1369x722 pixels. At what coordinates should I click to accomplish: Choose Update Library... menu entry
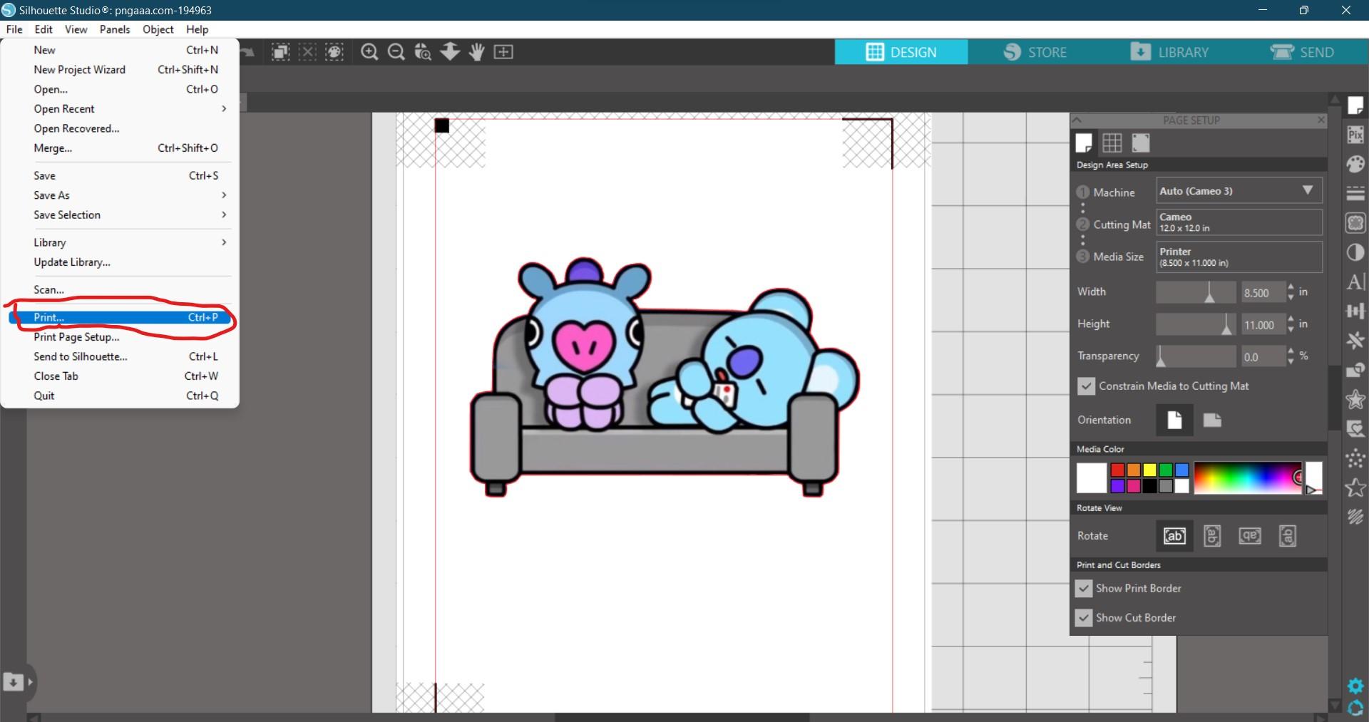[x=121, y=262]
